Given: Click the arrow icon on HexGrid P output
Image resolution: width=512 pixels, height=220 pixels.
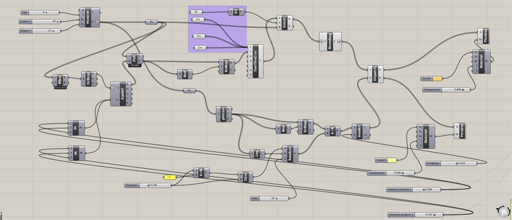Looking at the screenshot, I should point(97,22).
